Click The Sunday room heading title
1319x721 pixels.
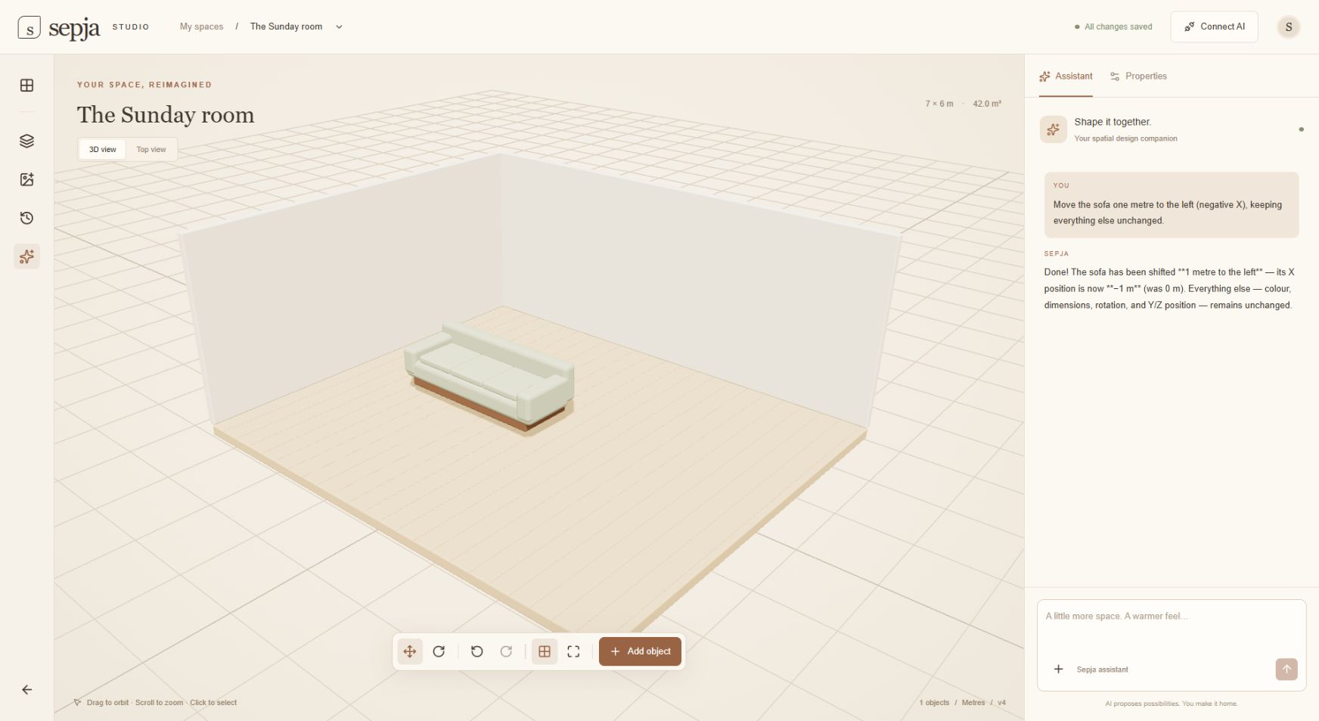166,115
